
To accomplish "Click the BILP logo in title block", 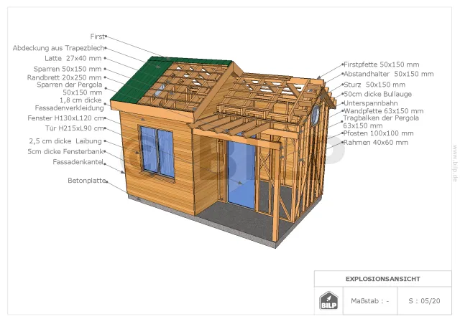I will pyautogui.click(x=328, y=300).
